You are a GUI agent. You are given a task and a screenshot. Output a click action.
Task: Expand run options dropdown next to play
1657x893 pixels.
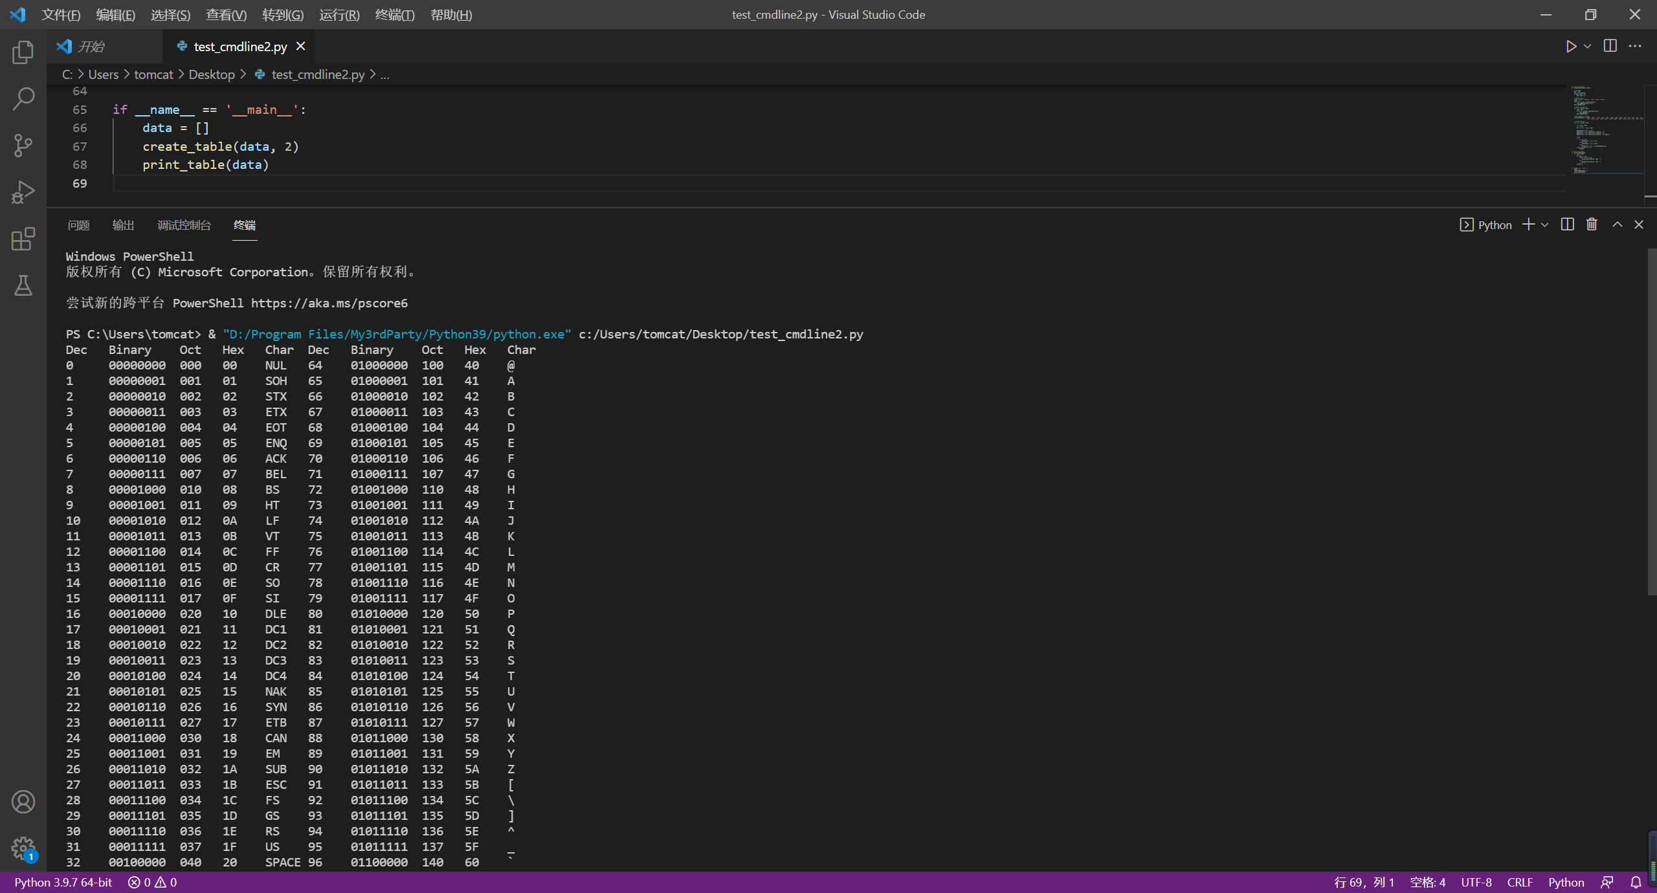point(1587,46)
